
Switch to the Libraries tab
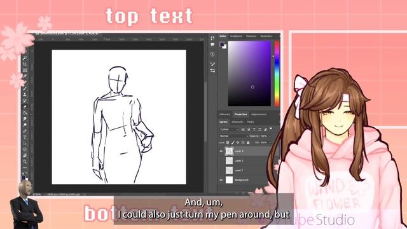point(224,114)
